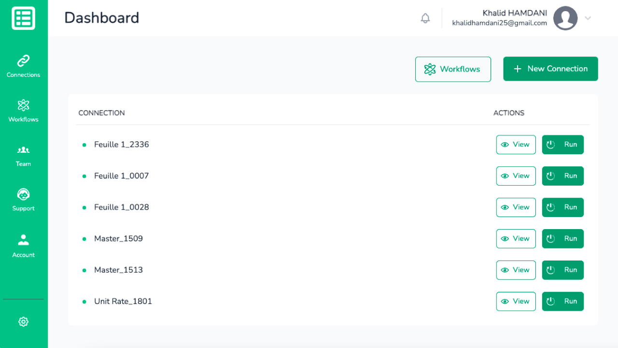Screen dimensions: 618x348
Task: Open settings gear in the sidebar
Action: (23, 321)
